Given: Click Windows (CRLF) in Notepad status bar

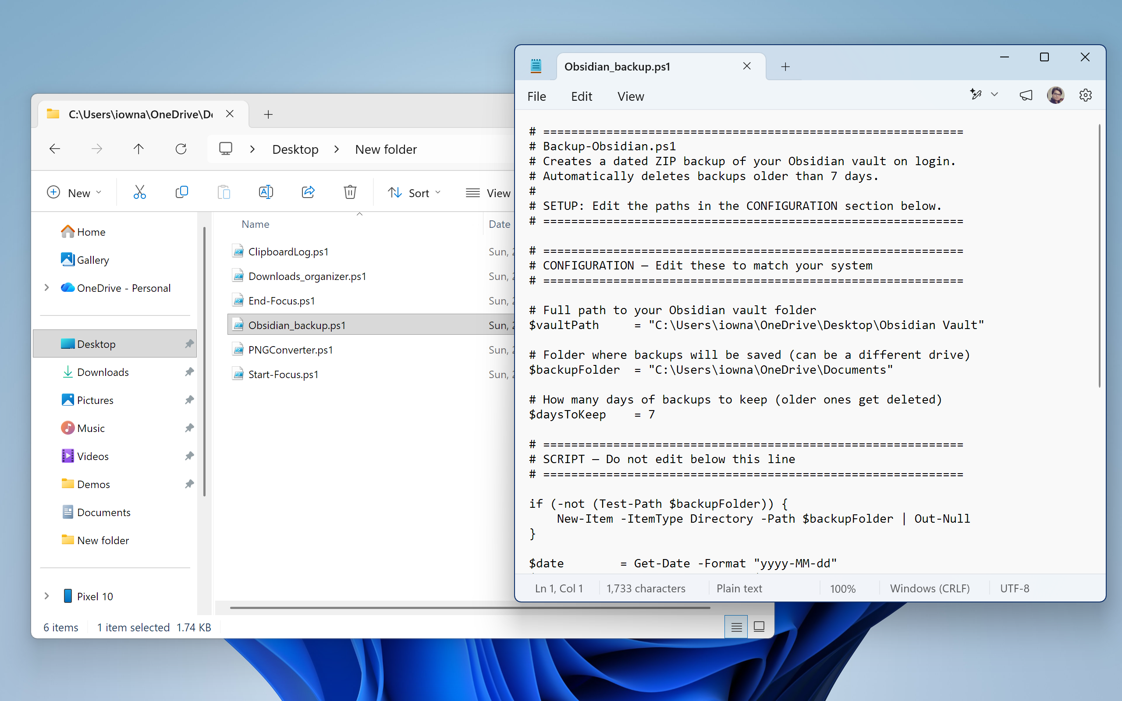Looking at the screenshot, I should [930, 588].
